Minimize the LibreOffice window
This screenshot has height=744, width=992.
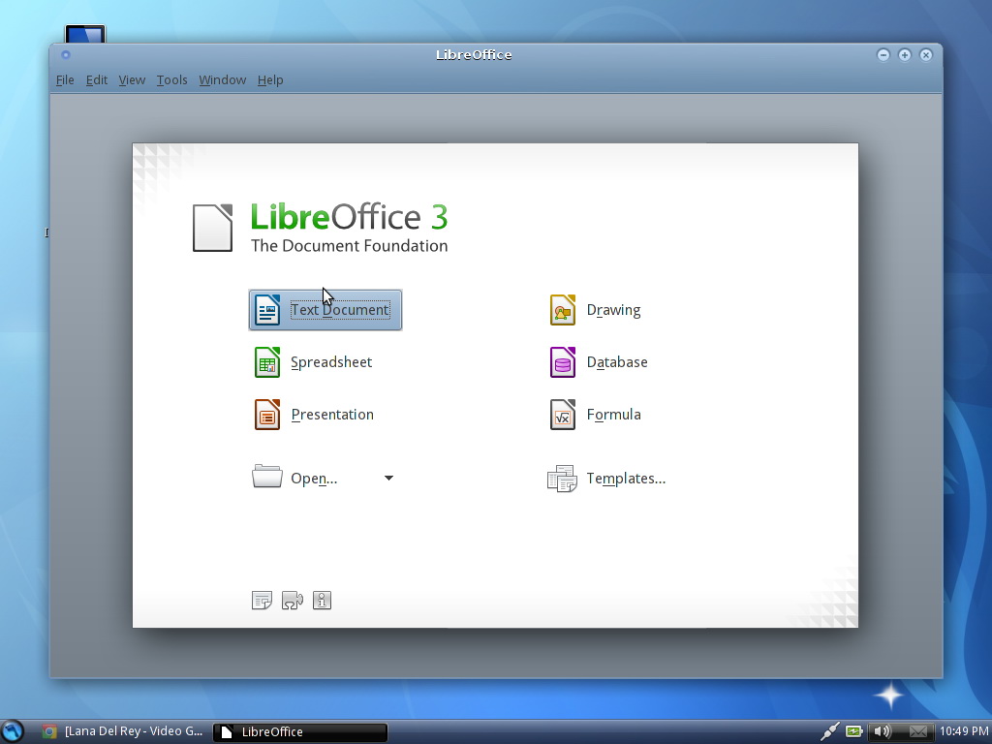[883, 55]
